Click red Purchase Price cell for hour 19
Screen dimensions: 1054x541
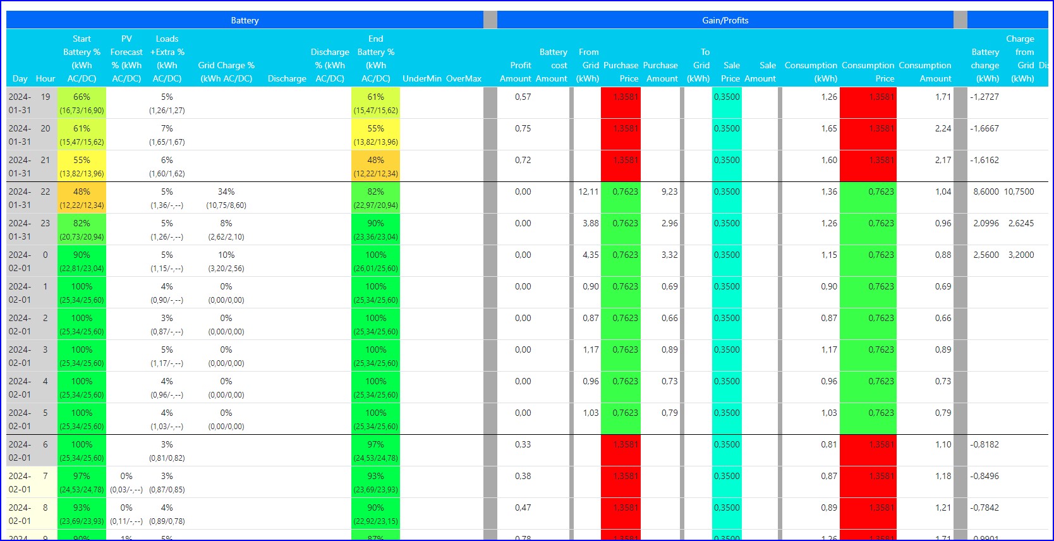pyautogui.click(x=621, y=102)
